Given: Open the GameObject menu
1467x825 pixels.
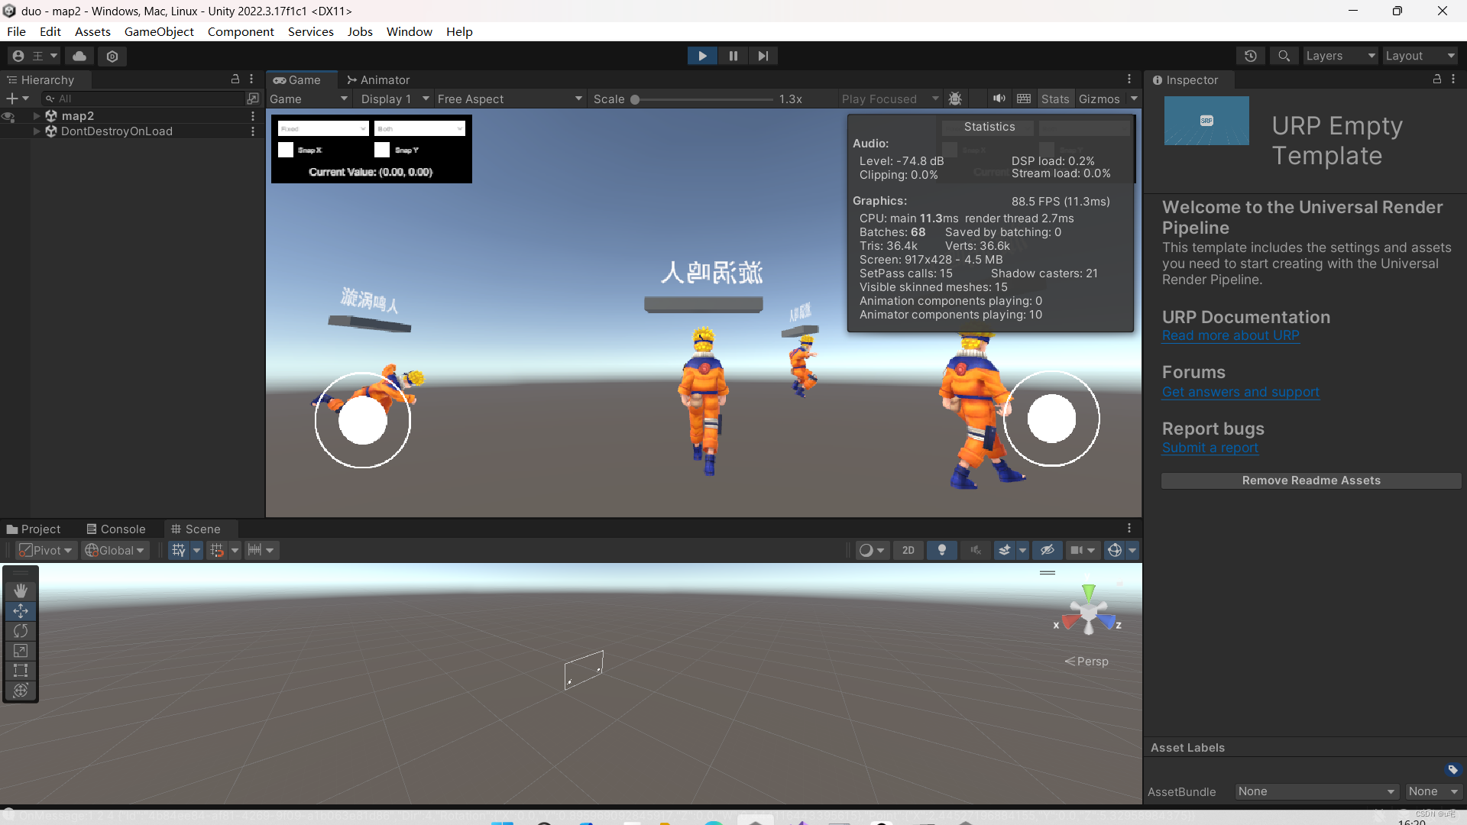Looking at the screenshot, I should [x=159, y=31].
